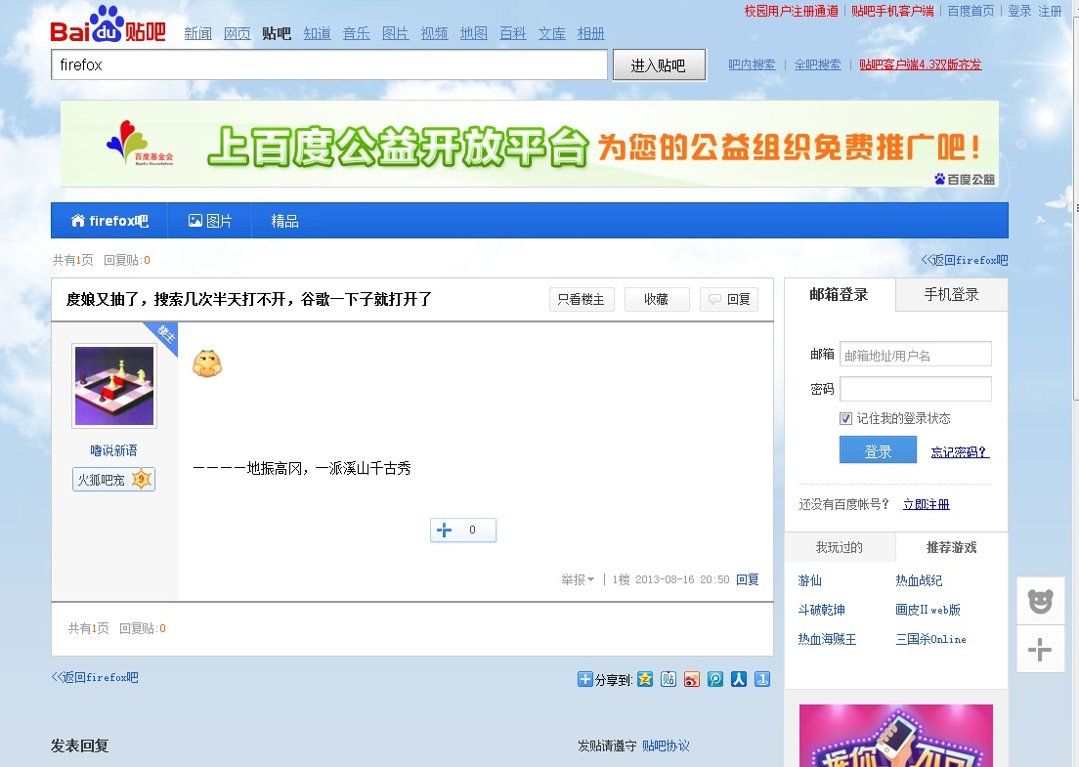Screen dimensions: 1079x767
Task: Open the 图片 tab with picture icon
Action: [210, 221]
